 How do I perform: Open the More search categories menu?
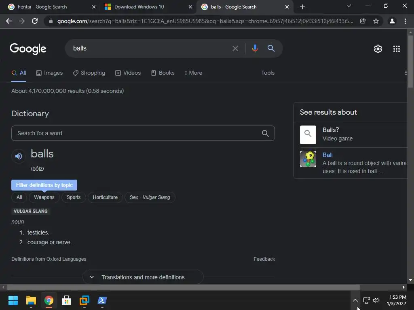[x=194, y=73]
